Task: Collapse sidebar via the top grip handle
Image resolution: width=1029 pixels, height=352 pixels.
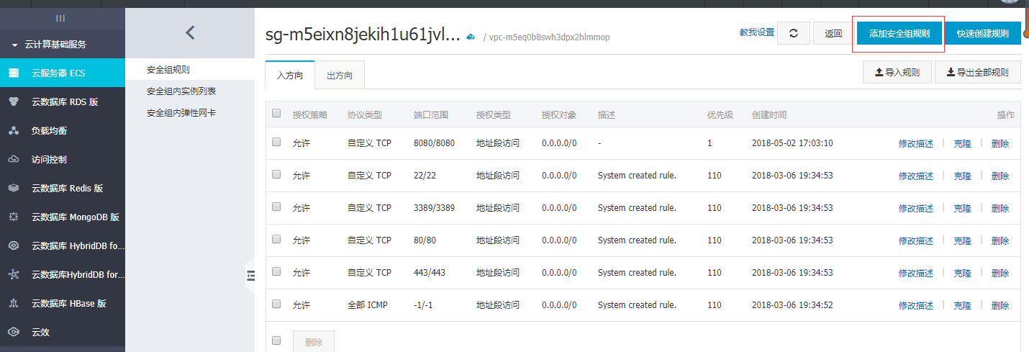Action: coord(60,18)
